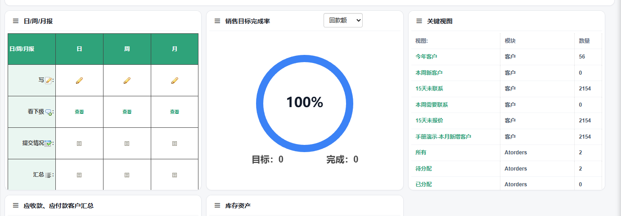The width and height of the screenshot is (621, 216).
Task: View subordinates' monthly reports via 查看 link
Action: click(175, 112)
